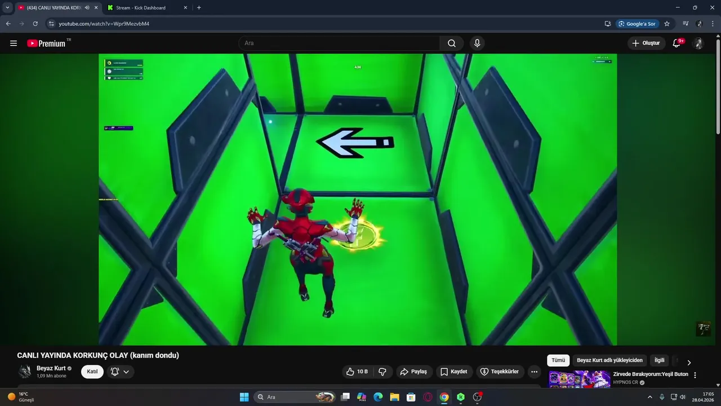This screenshot has height=406, width=721.
Task: Dislike the video with thumbs-down icon
Action: (x=382, y=372)
